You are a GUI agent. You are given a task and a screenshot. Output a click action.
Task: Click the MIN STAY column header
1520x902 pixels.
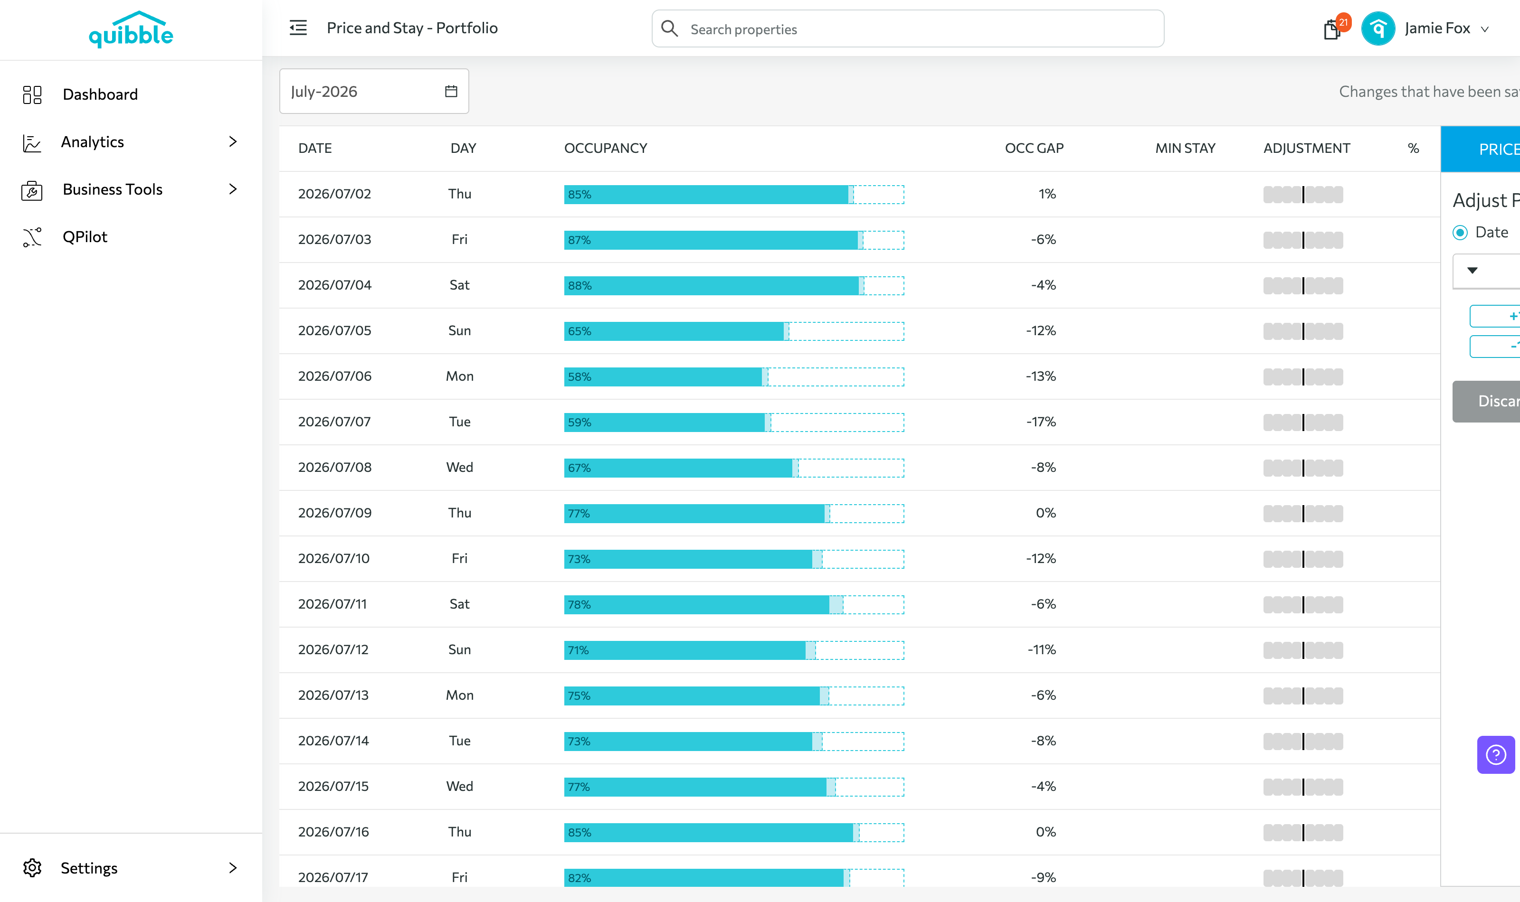click(x=1185, y=148)
